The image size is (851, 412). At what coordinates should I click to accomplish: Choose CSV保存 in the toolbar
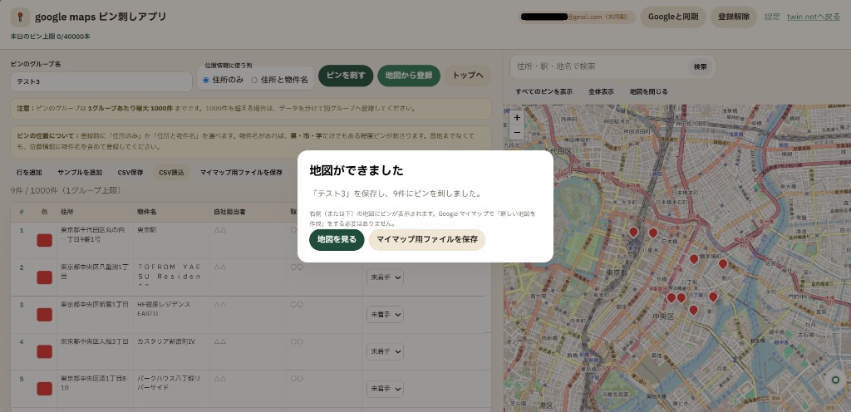point(130,173)
